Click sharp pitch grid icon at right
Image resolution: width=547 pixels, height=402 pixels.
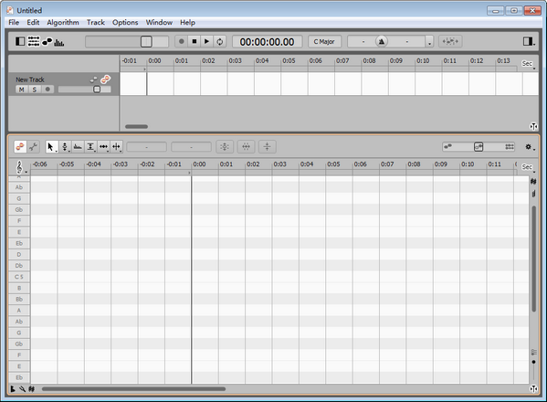tap(533, 181)
